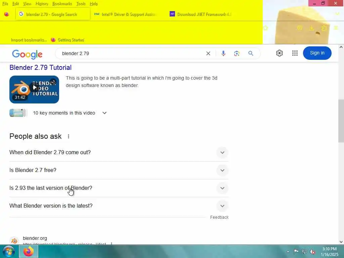Click the Save to Pocket icon
The image size is (344, 258).
click(x=299, y=28)
